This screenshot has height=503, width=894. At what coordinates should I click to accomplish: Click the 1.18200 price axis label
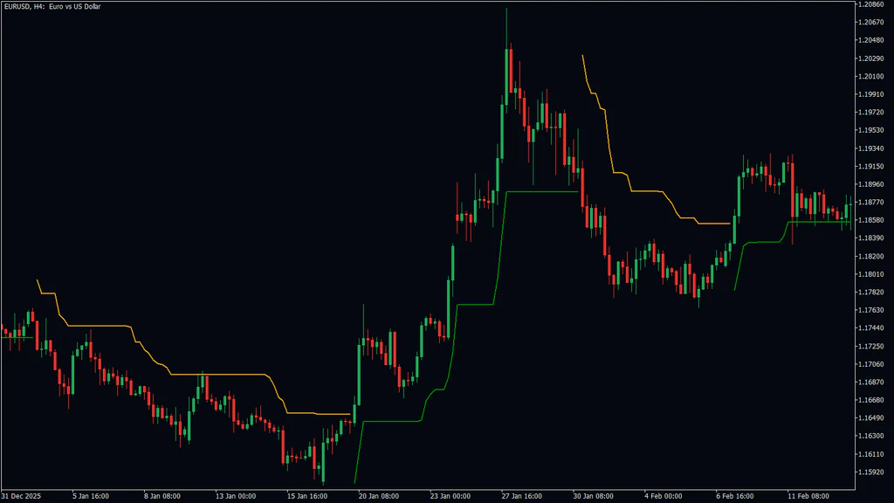click(x=871, y=257)
